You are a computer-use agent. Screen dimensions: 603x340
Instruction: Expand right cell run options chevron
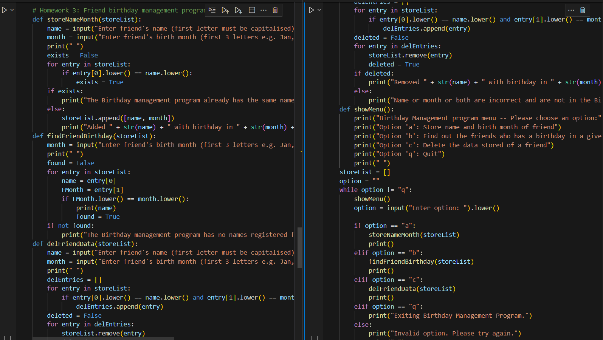click(319, 10)
